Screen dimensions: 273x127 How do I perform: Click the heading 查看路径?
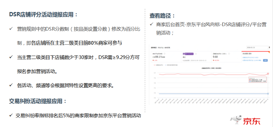163,16
